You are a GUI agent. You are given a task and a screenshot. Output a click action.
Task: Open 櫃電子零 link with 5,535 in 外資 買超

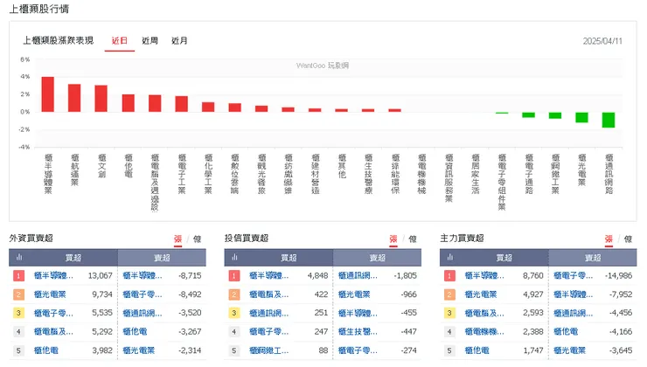(x=53, y=313)
